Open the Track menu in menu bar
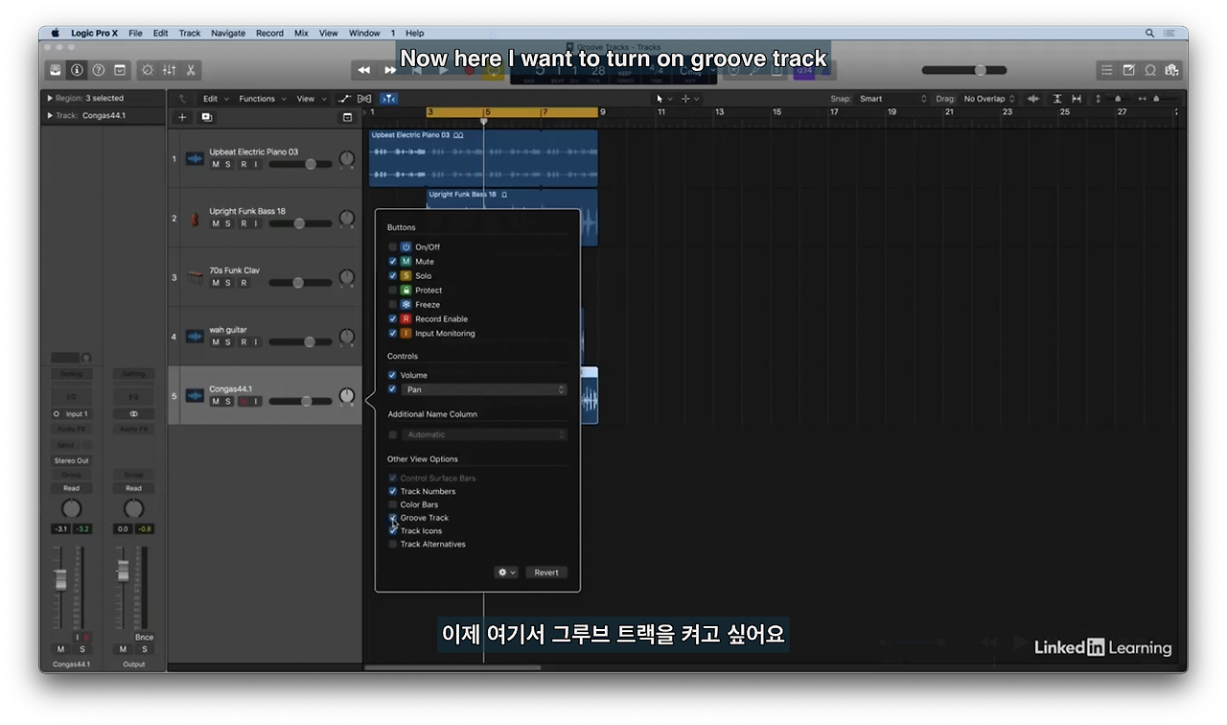Image resolution: width=1227 pixels, height=725 pixels. (x=190, y=33)
